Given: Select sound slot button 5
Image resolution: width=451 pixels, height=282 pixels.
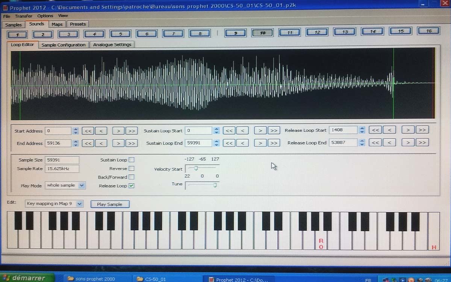Looking at the screenshot, I should (120, 34).
